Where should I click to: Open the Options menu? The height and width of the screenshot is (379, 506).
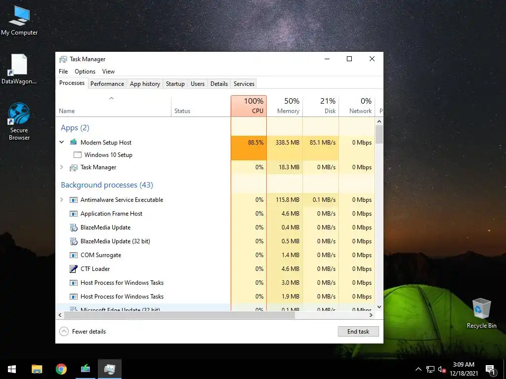[85, 72]
